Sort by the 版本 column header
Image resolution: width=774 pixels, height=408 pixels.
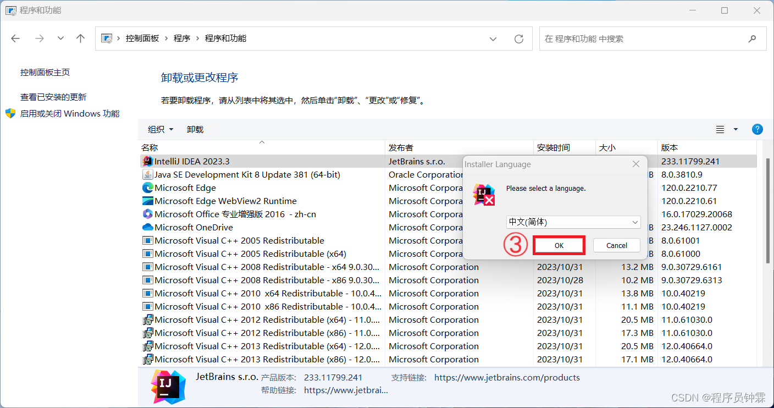point(707,147)
